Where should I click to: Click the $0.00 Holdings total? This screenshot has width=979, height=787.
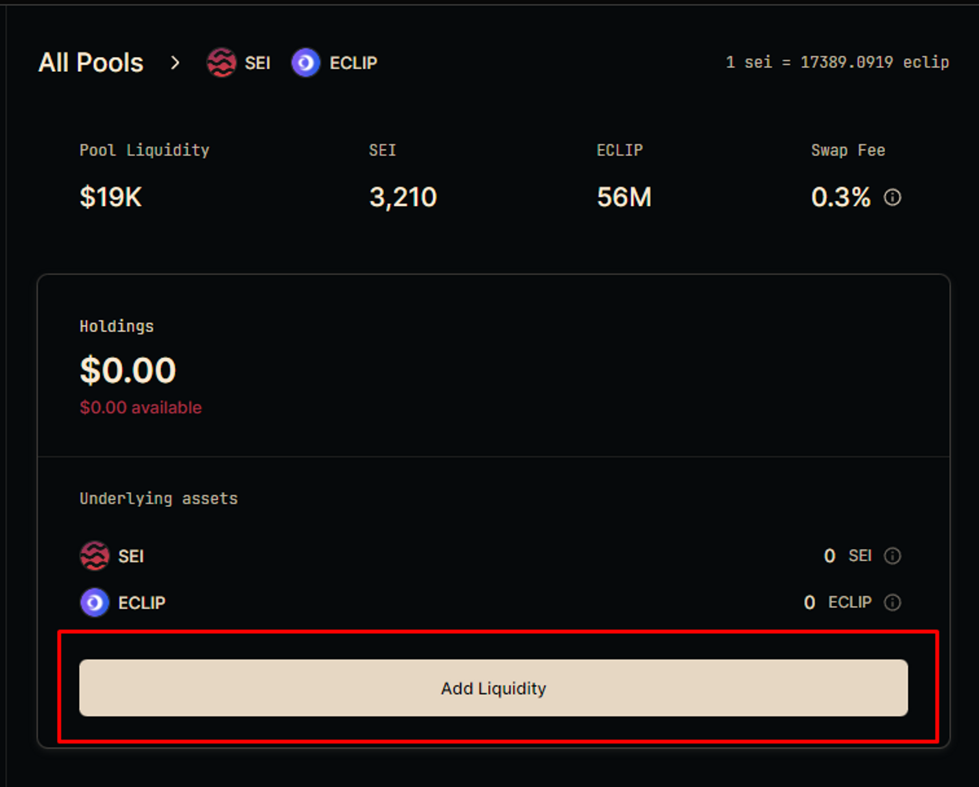[x=128, y=370]
